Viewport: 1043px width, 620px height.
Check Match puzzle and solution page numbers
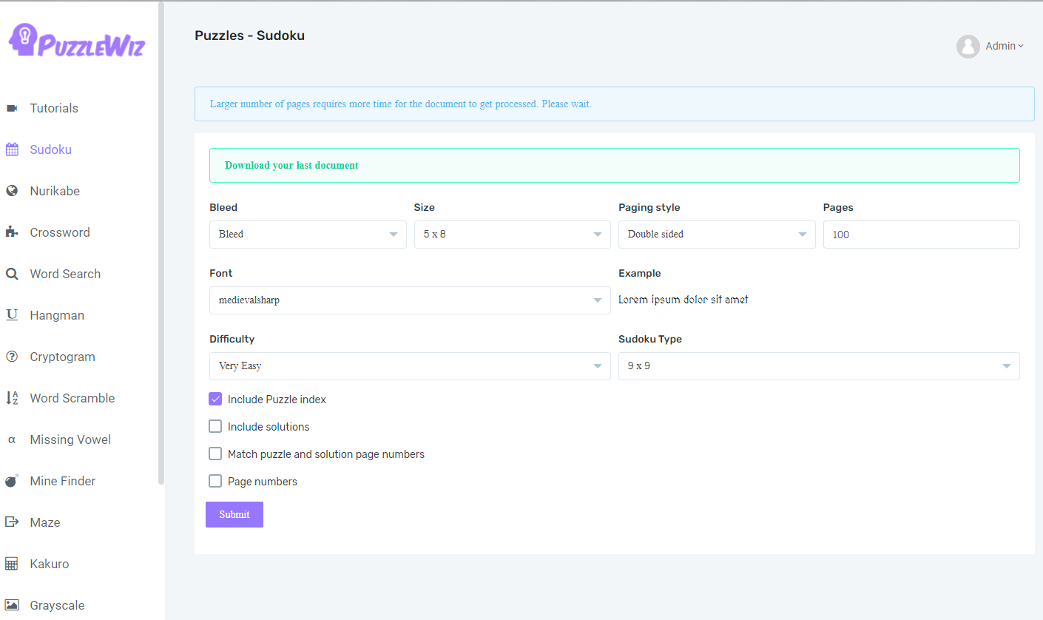click(215, 454)
